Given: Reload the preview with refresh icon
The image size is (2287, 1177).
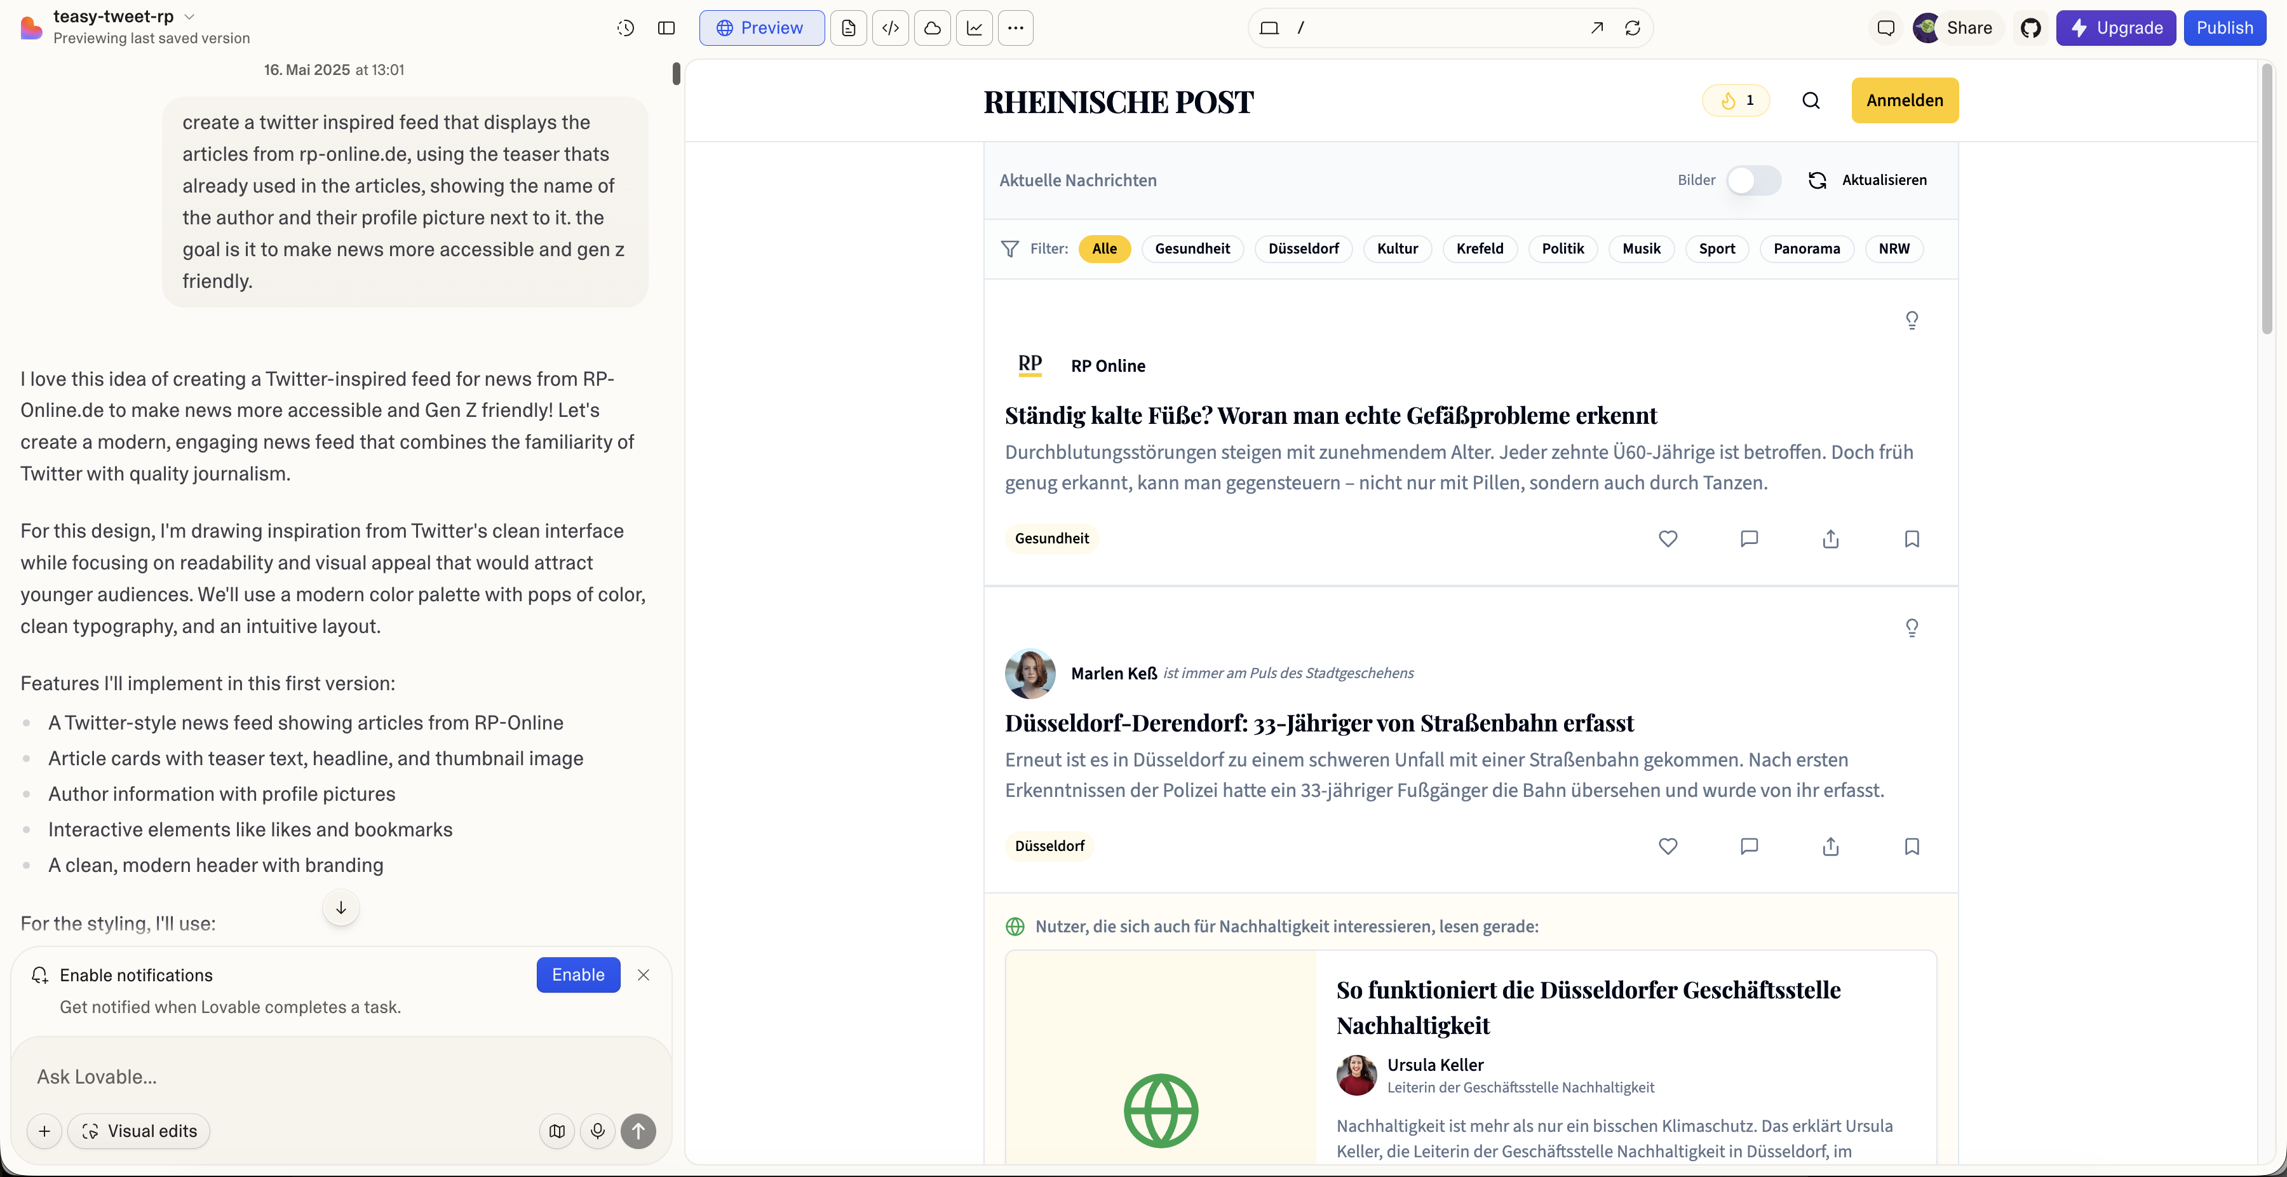Looking at the screenshot, I should tap(1632, 27).
